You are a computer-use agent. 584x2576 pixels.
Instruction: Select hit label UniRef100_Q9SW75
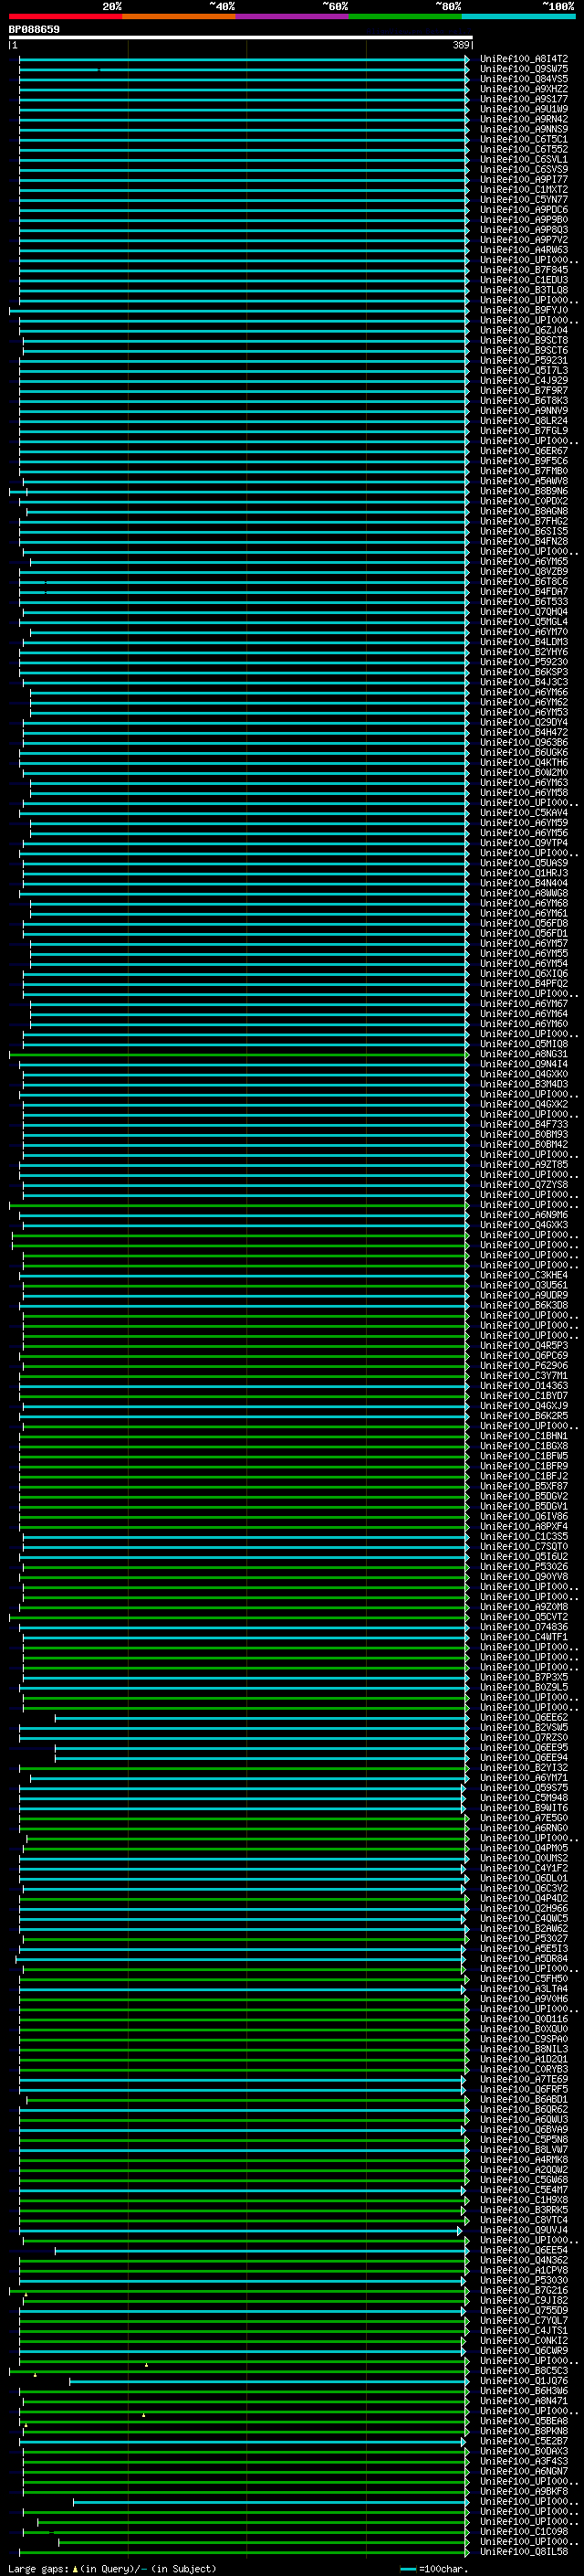524,69
